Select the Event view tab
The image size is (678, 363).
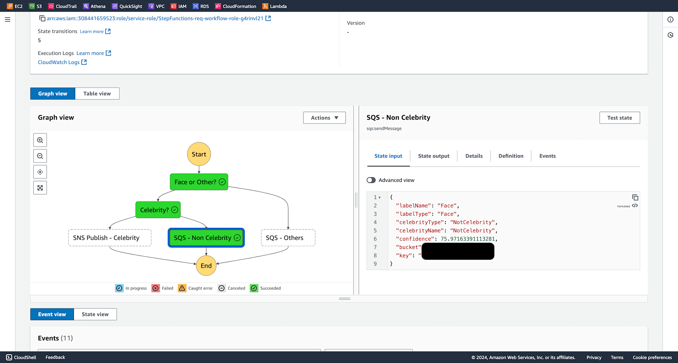[x=52, y=314]
